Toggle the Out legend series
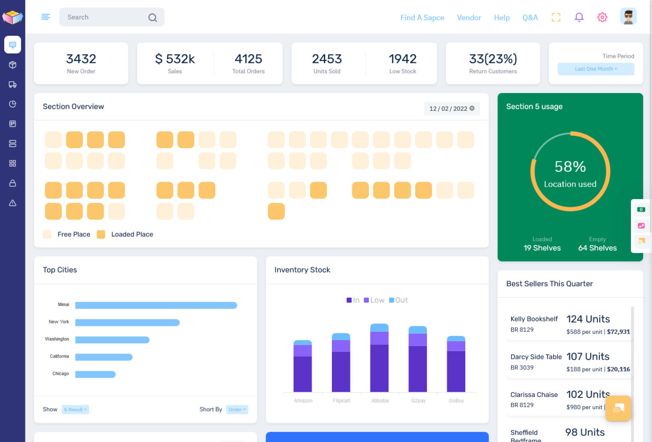 [398, 300]
